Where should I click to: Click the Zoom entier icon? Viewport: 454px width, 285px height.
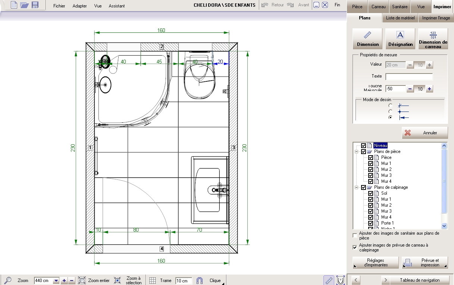click(82, 281)
